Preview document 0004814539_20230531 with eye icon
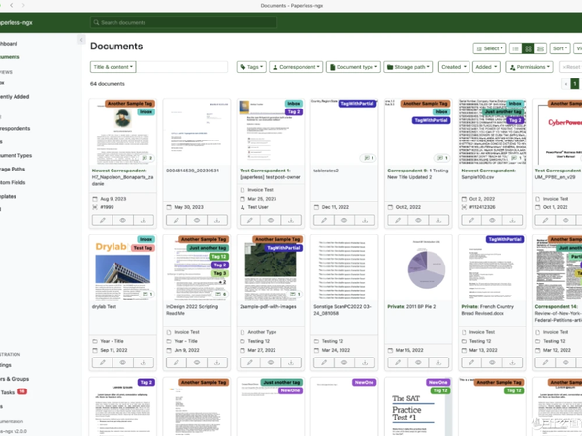The height and width of the screenshot is (436, 582). coord(197,220)
